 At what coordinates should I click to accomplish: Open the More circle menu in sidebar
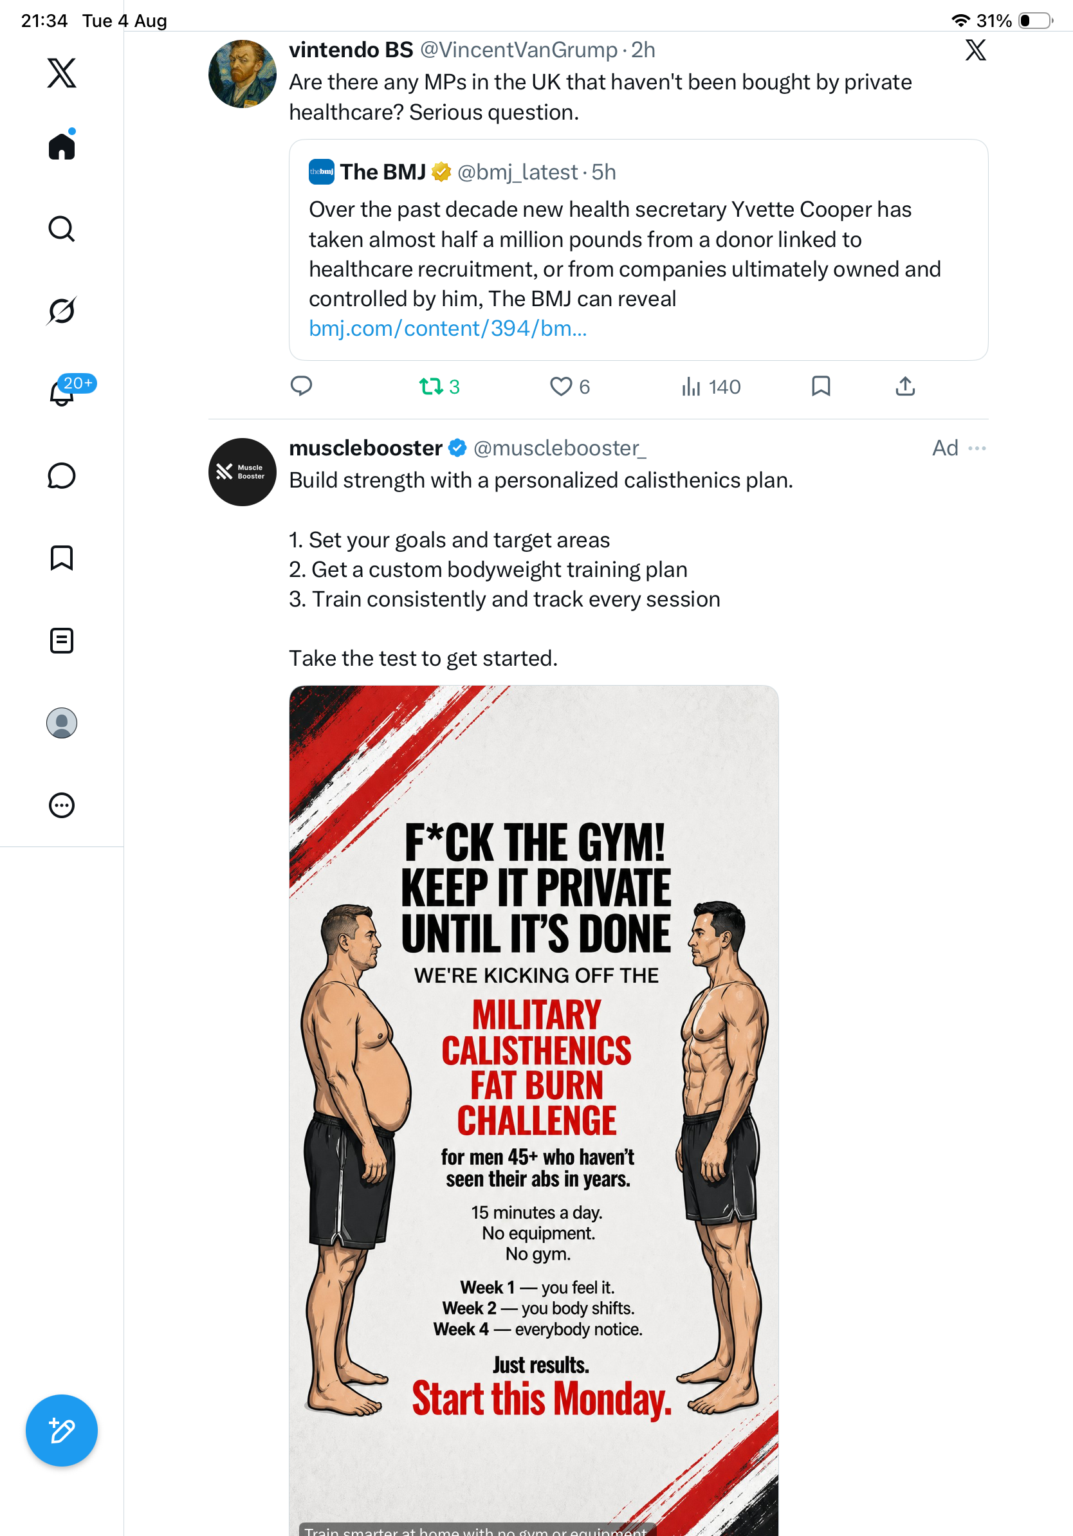click(62, 805)
